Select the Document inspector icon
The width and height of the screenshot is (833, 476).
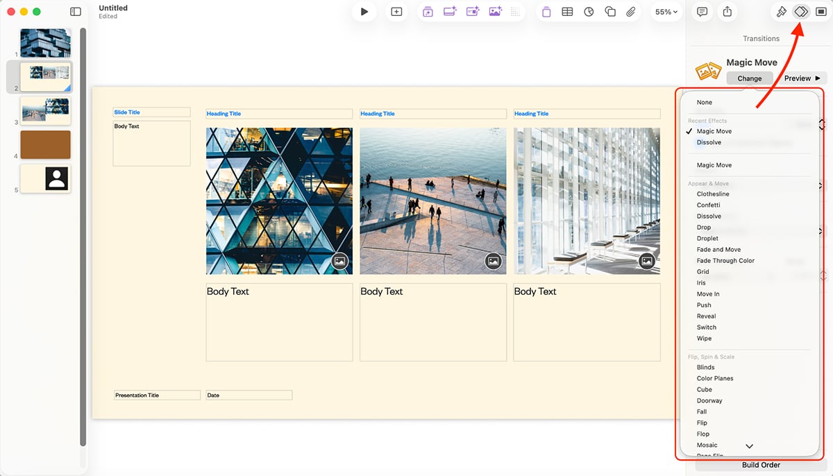tap(823, 11)
